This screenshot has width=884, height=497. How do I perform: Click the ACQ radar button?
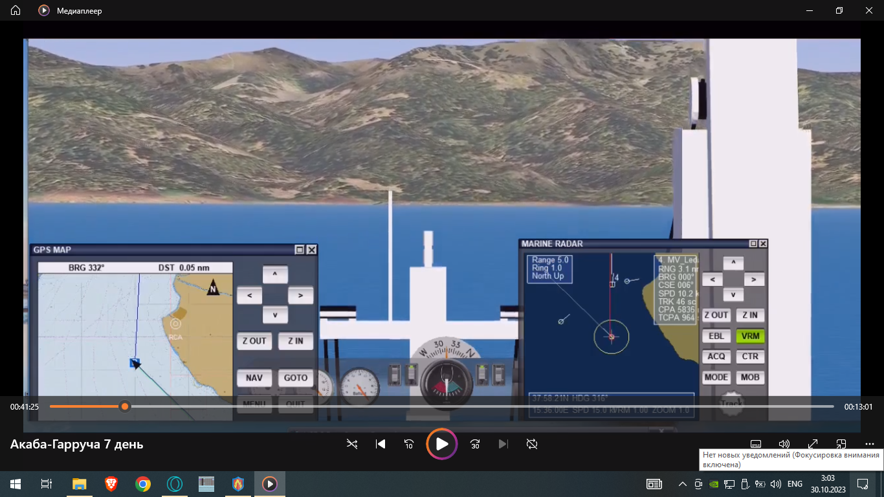[716, 357]
